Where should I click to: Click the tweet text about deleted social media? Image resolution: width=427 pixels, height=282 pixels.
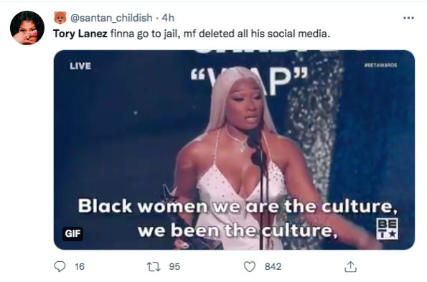(x=192, y=34)
